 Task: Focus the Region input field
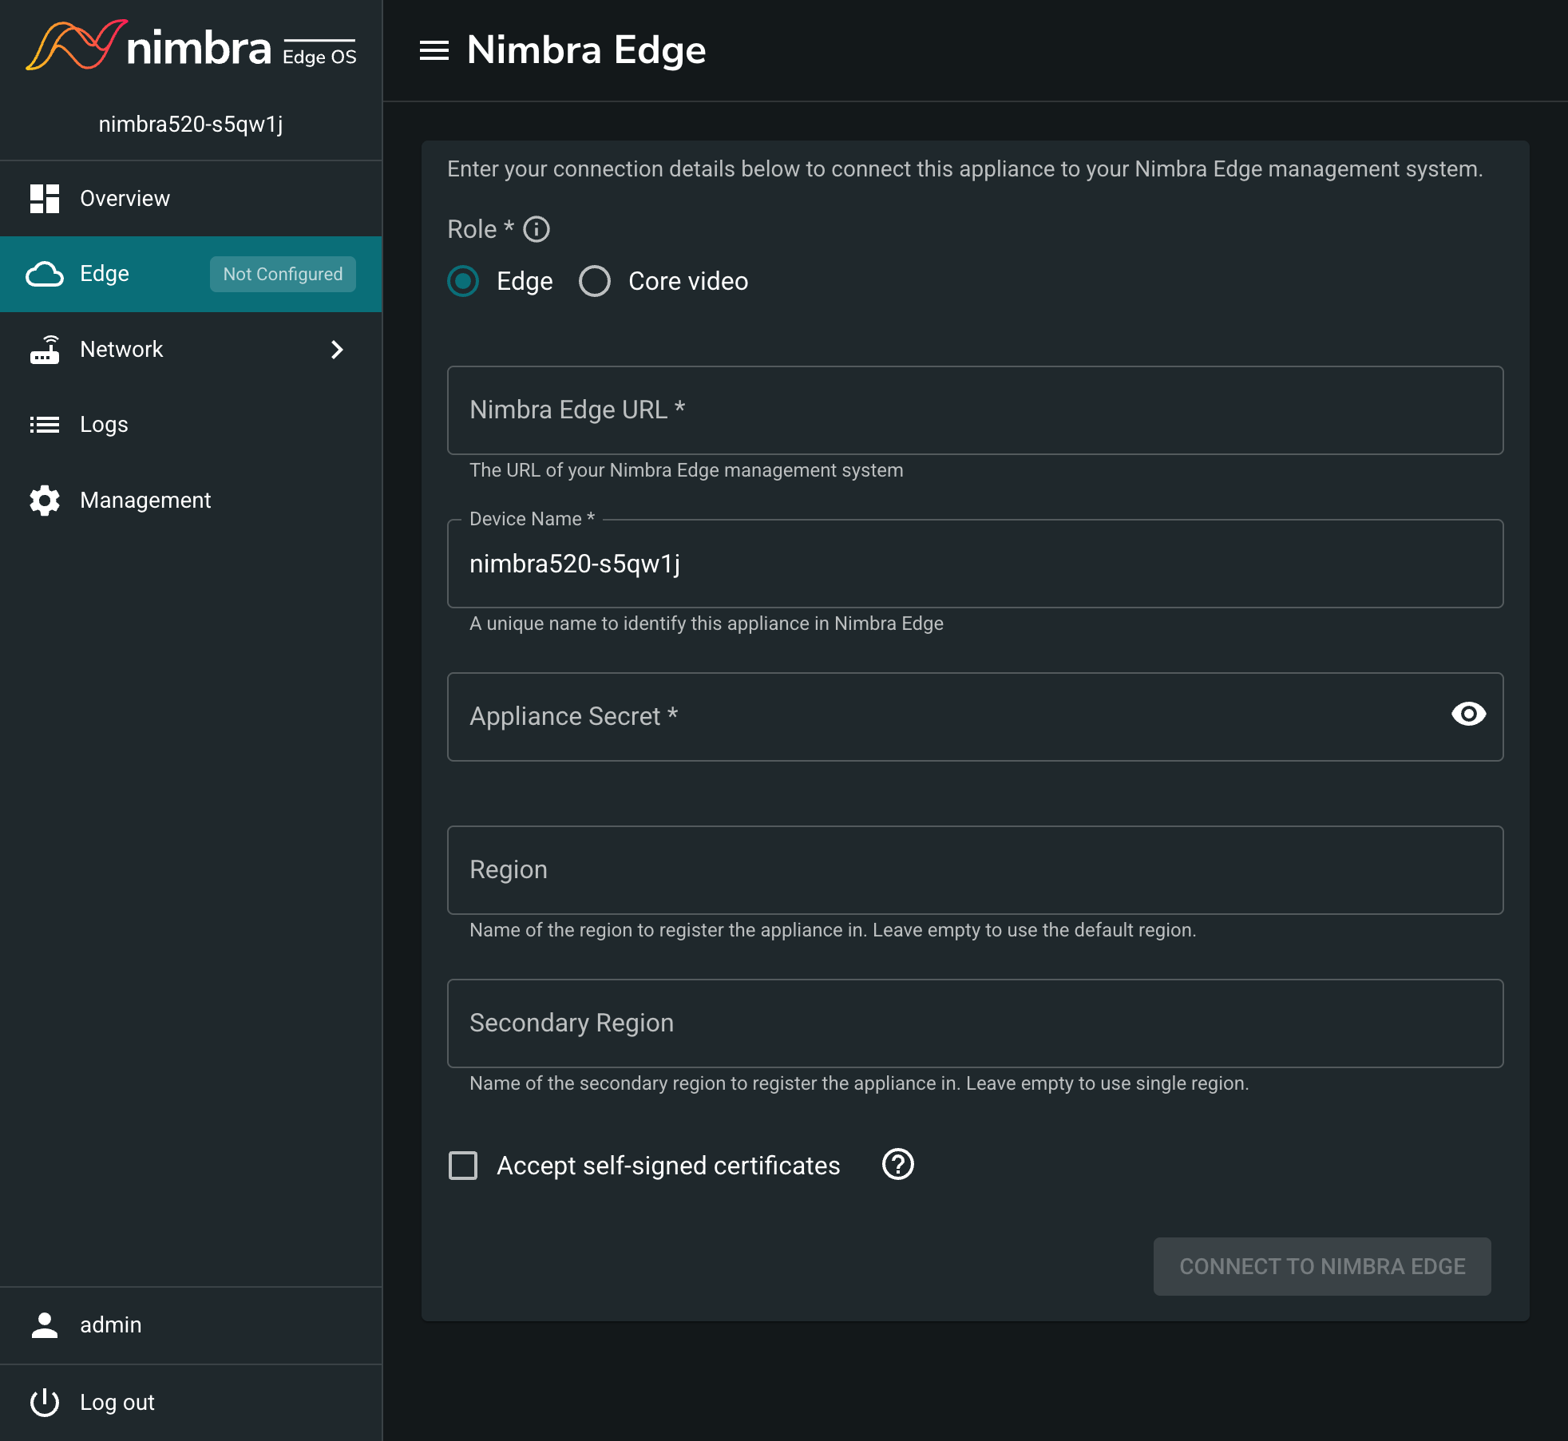[x=975, y=870]
